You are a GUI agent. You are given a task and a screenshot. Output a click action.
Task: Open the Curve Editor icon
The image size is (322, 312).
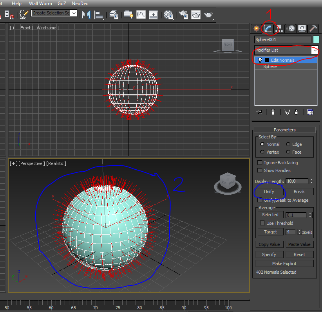click(141, 15)
